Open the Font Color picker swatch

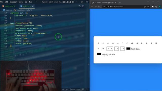point(128,49)
